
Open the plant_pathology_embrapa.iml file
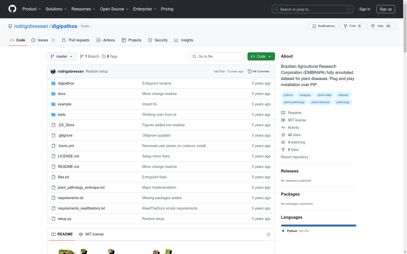(x=81, y=187)
